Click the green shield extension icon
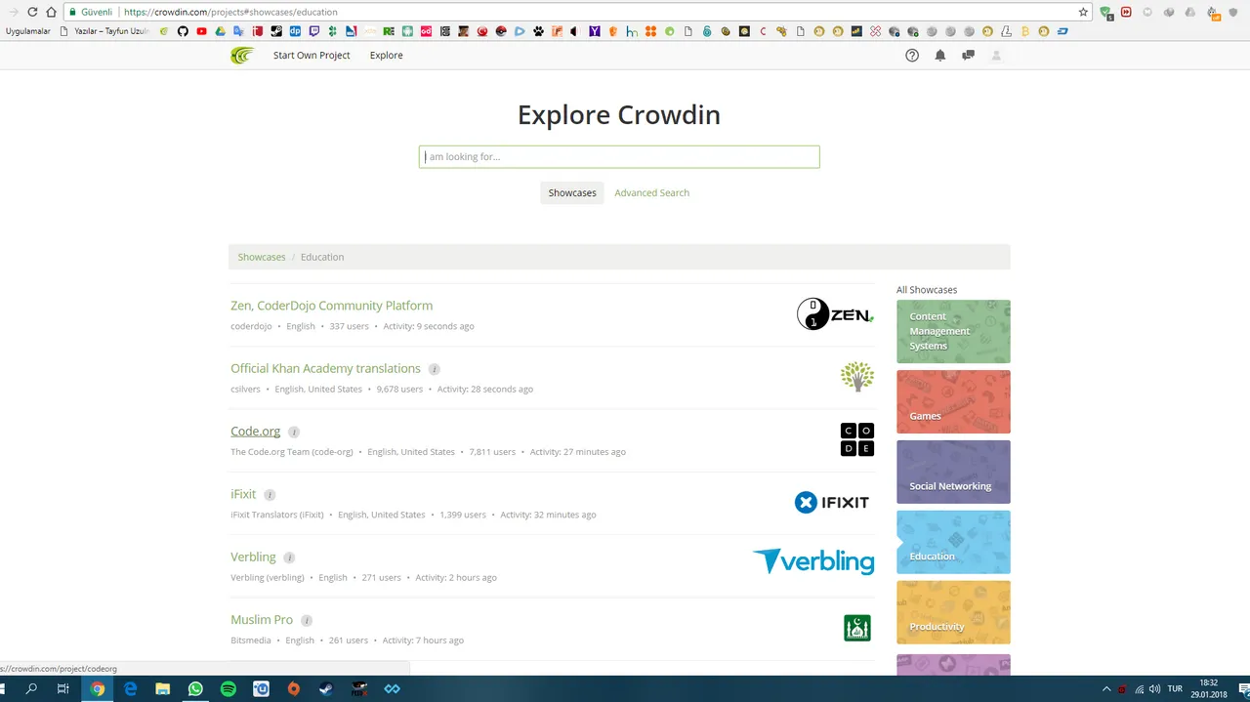 (1106, 12)
